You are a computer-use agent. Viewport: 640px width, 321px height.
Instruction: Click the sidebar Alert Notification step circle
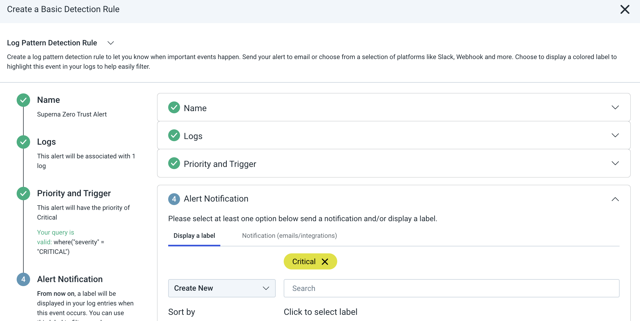click(23, 279)
